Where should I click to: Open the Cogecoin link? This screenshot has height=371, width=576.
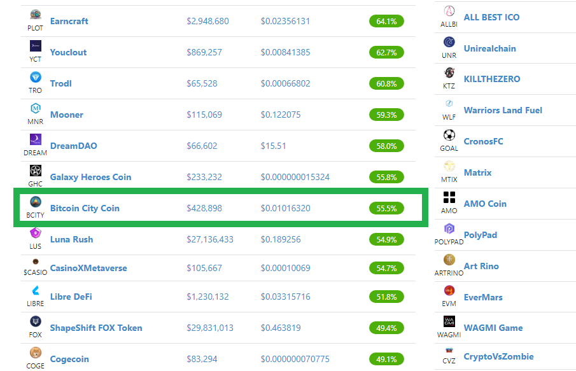(x=69, y=360)
